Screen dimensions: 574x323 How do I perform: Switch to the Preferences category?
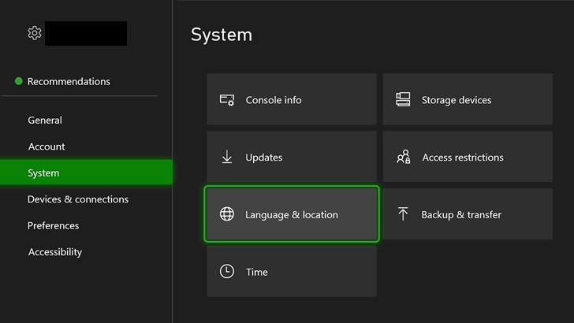coord(53,225)
